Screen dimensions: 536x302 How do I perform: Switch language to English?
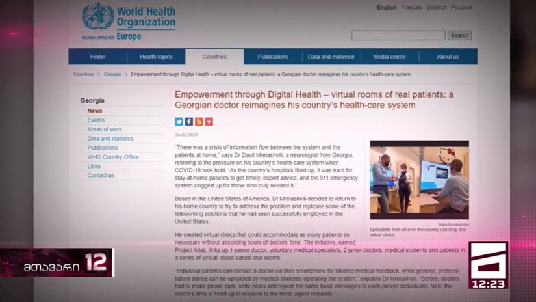[x=387, y=7]
